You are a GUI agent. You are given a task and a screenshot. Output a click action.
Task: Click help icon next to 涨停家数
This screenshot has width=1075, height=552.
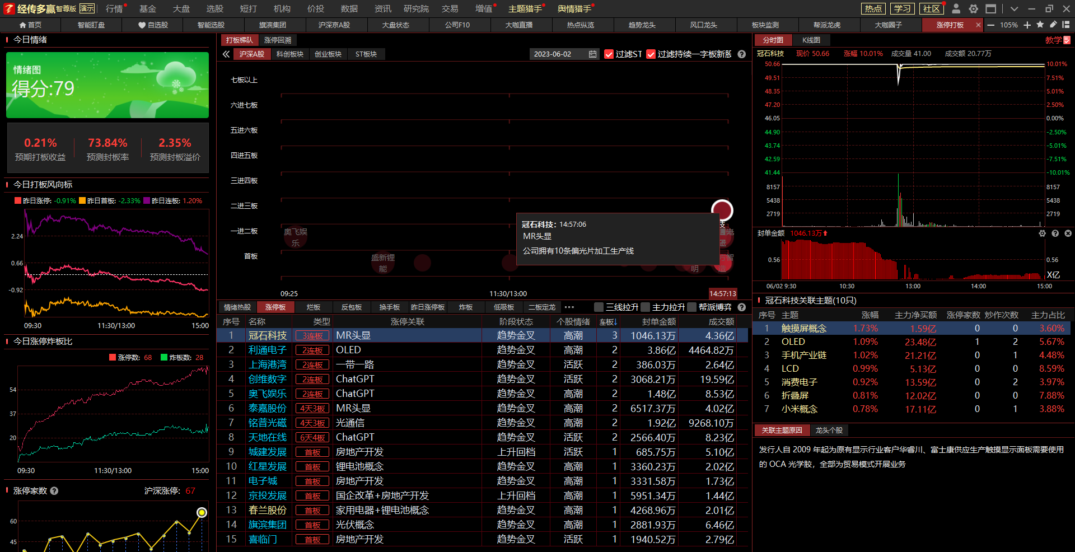pyautogui.click(x=54, y=491)
